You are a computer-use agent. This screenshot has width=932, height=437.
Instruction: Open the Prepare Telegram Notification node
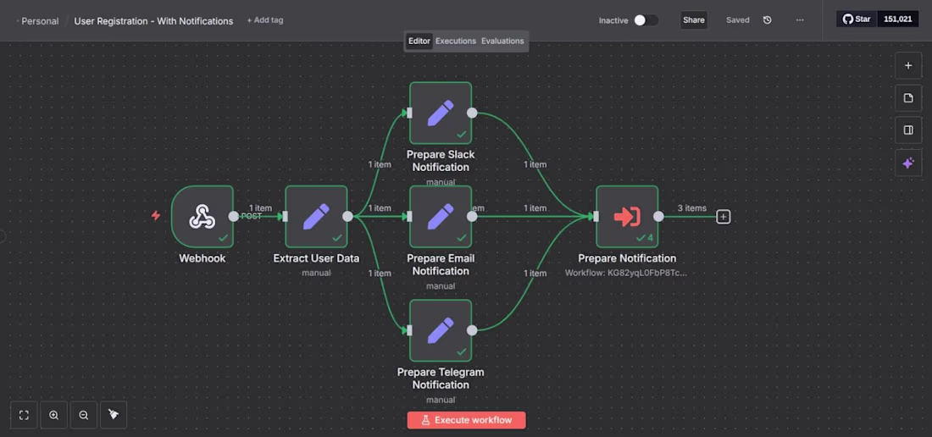click(x=441, y=330)
